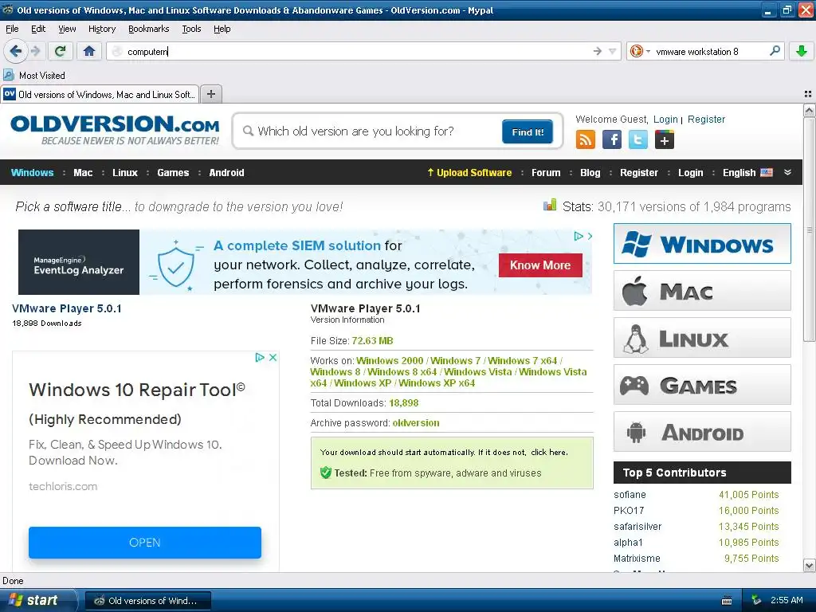This screenshot has width=816, height=612.
Task: Open the English language selector
Action: [x=747, y=172]
